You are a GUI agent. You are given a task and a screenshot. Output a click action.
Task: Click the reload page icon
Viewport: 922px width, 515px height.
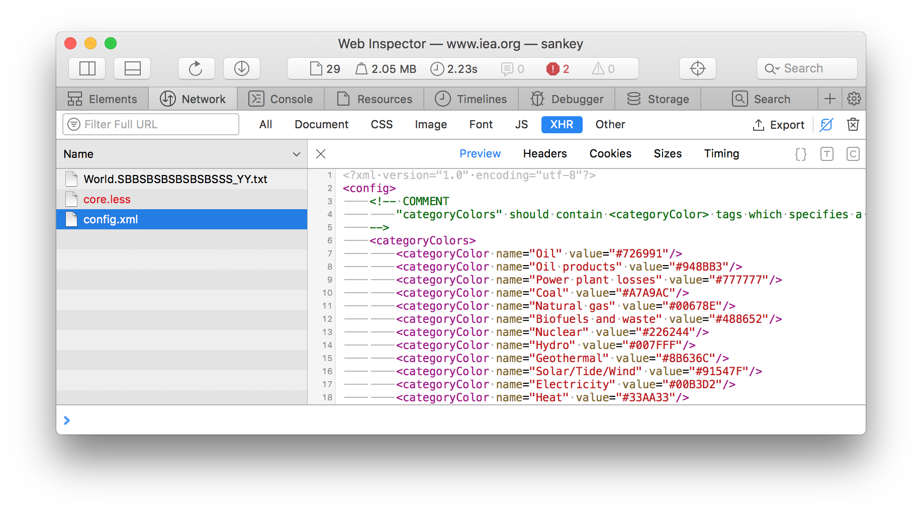coord(196,68)
